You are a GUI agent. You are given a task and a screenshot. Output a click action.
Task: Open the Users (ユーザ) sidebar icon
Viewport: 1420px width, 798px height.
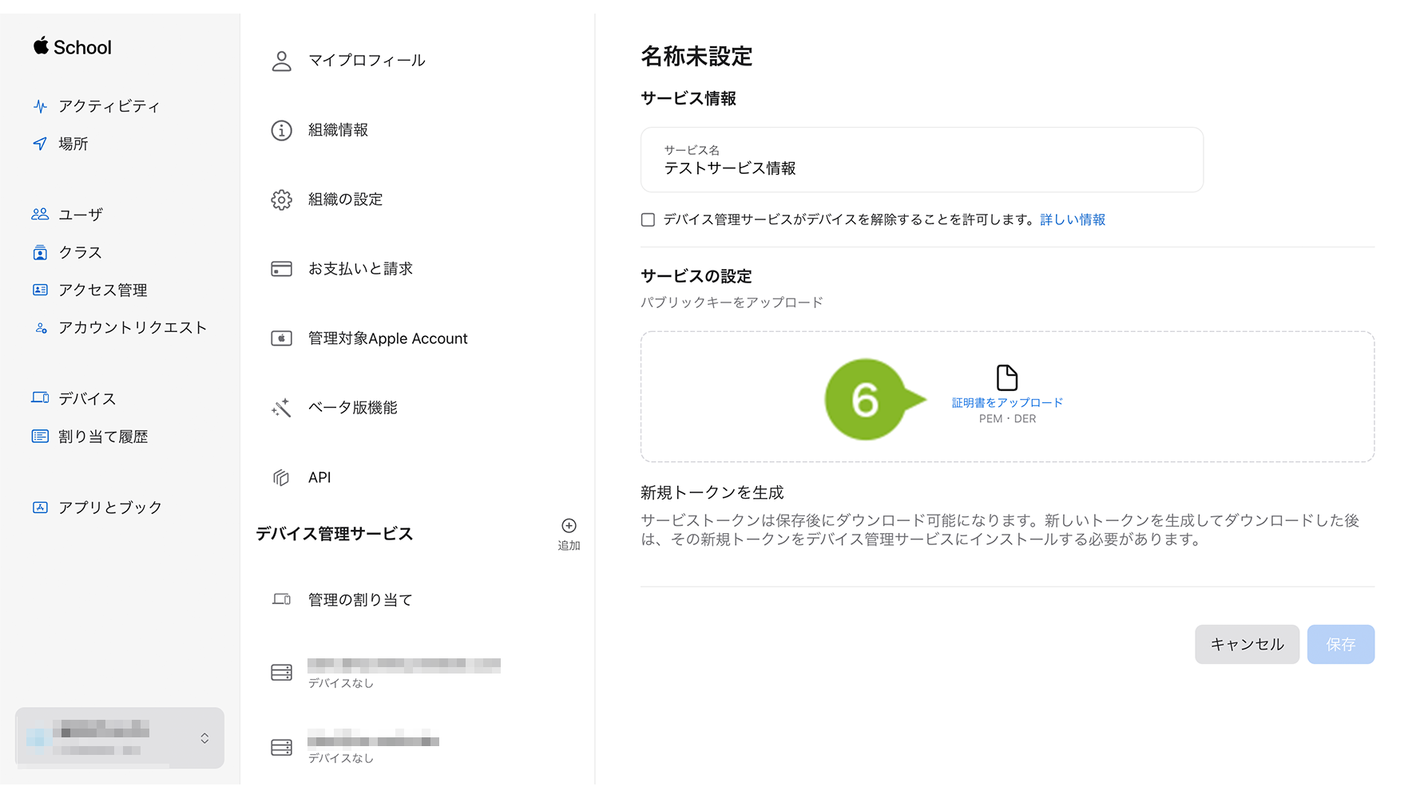click(x=40, y=214)
